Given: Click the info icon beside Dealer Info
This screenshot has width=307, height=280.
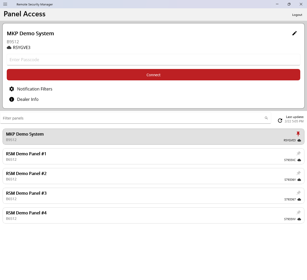Looking at the screenshot, I should click(12, 99).
